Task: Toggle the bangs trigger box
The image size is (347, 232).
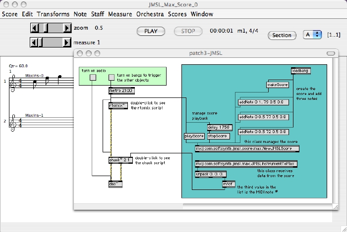Action: 112,77
